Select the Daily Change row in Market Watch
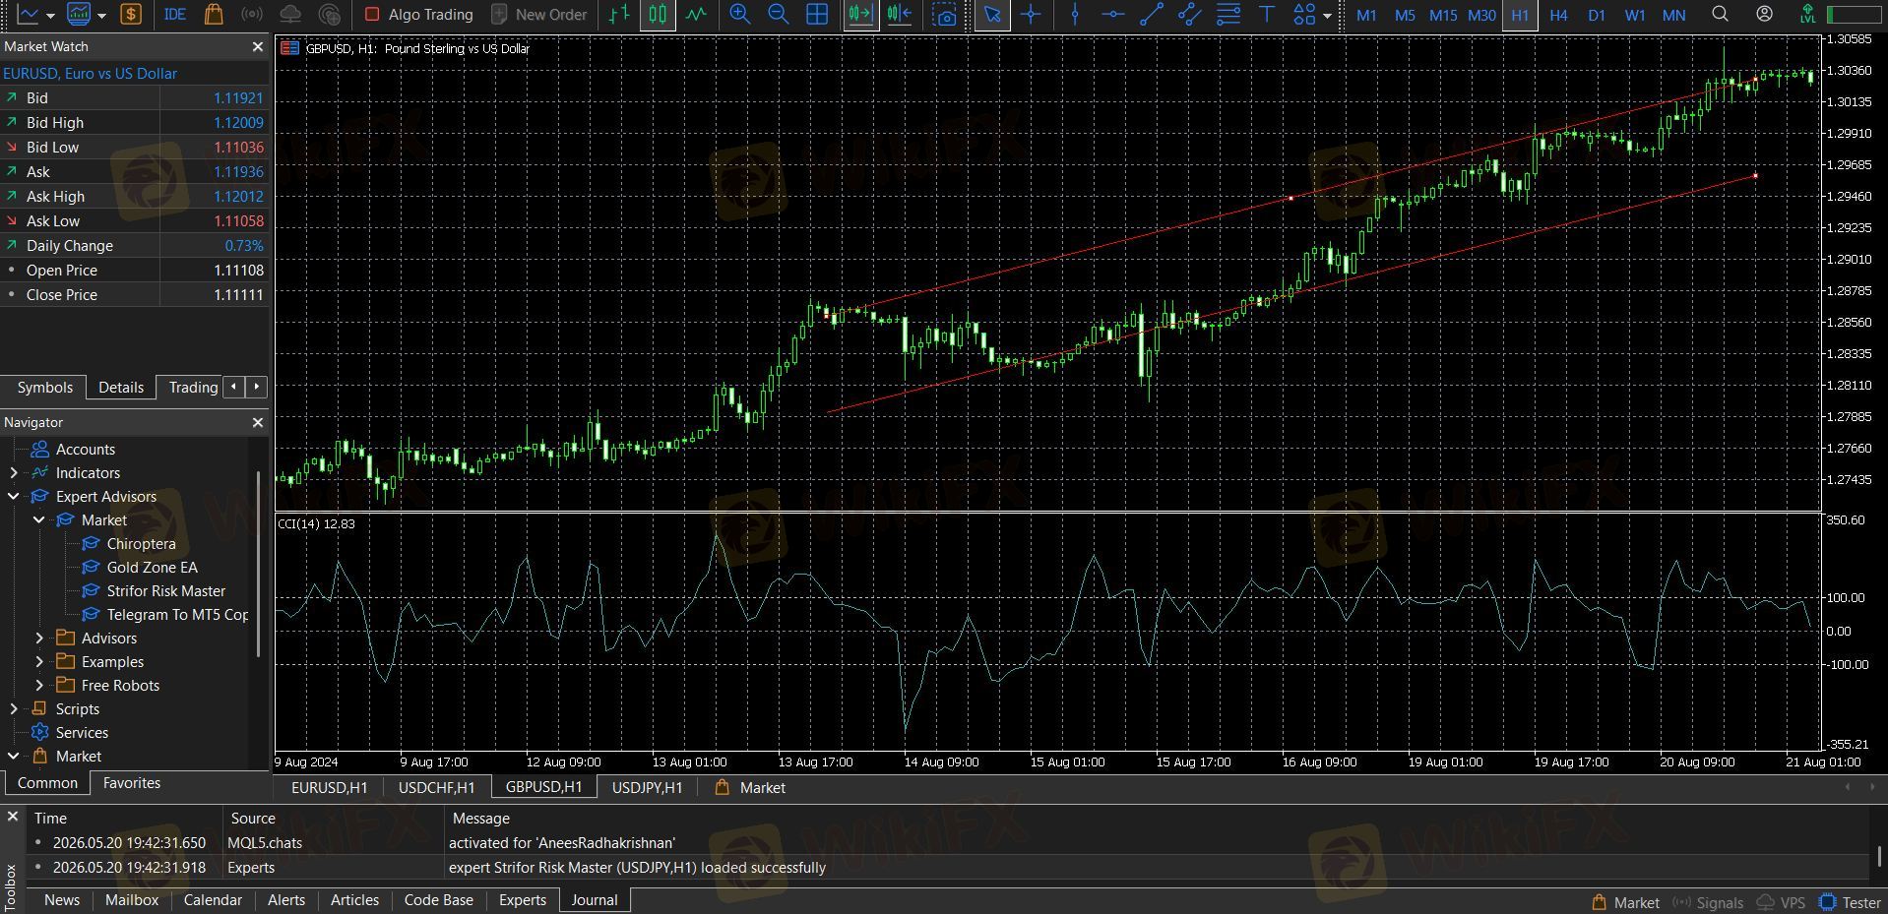1888x914 pixels. 135,246
